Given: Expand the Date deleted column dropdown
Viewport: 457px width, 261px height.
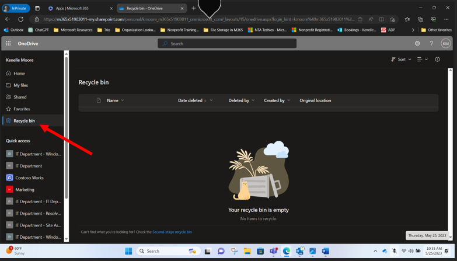Looking at the screenshot, I should point(211,100).
